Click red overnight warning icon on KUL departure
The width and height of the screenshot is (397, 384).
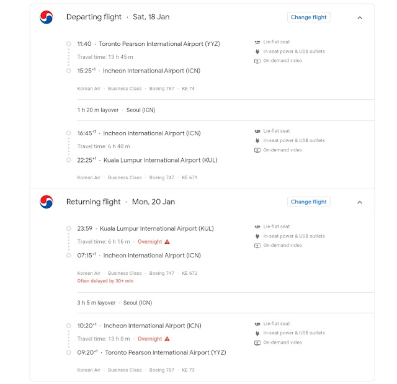click(x=167, y=242)
